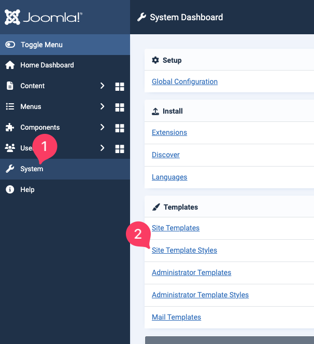Open Help from the sidebar menu

pyautogui.click(x=27, y=190)
